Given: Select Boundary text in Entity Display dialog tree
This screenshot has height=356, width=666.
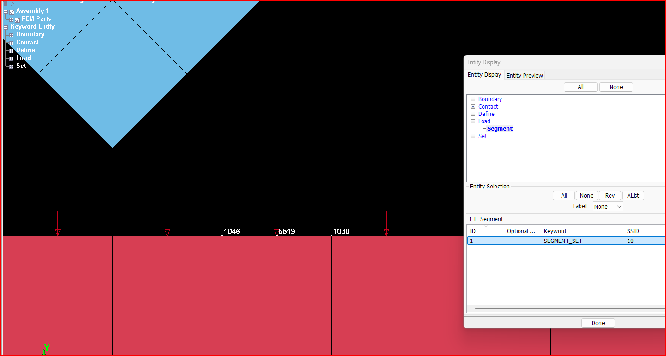Looking at the screenshot, I should 490,99.
